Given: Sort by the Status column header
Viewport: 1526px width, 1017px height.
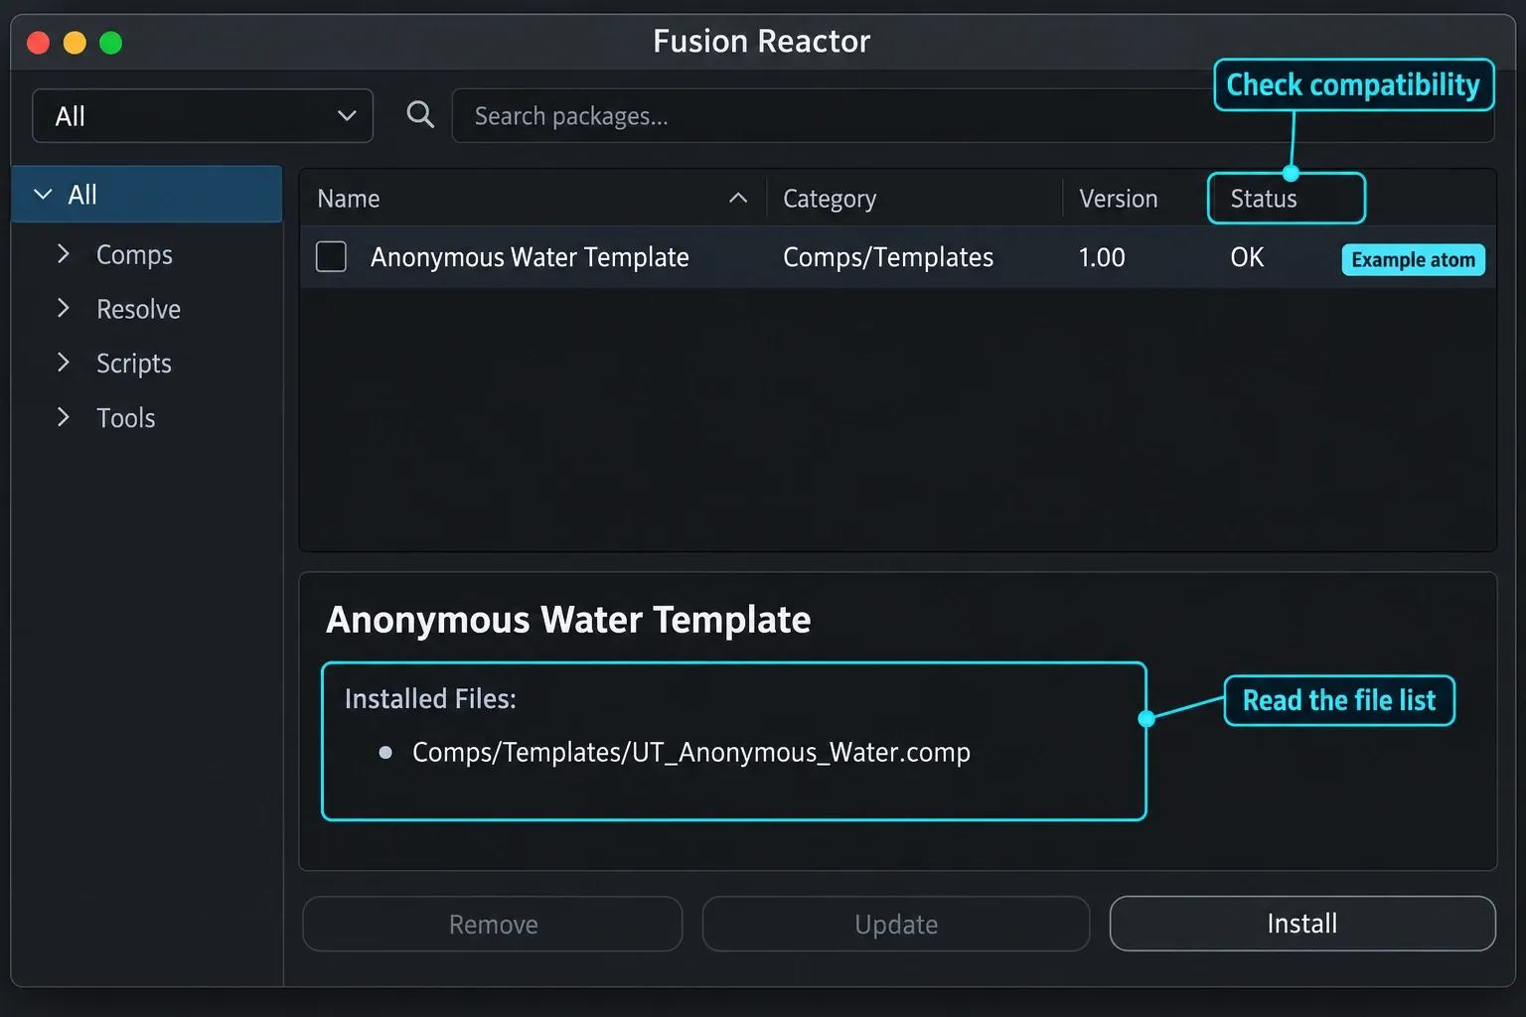Looking at the screenshot, I should [x=1264, y=199].
